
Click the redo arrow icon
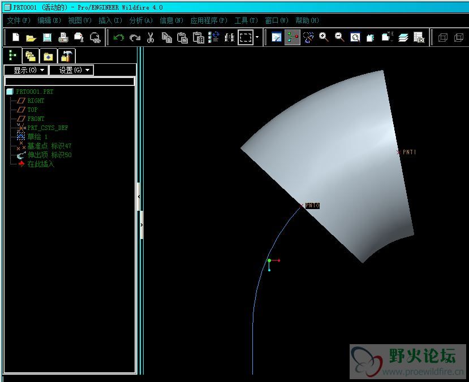coord(135,38)
